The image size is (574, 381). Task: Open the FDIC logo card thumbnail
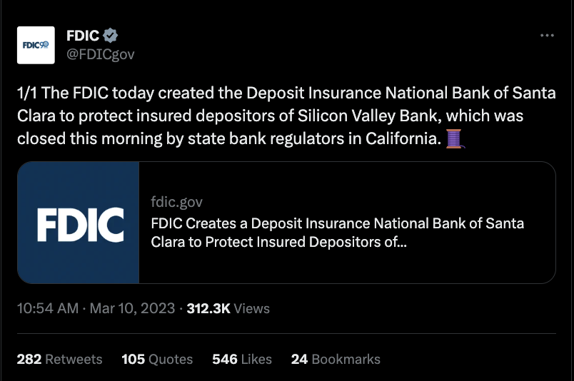point(79,223)
